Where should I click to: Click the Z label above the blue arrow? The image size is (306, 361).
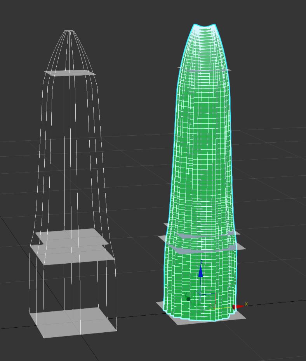pyautogui.click(x=201, y=263)
